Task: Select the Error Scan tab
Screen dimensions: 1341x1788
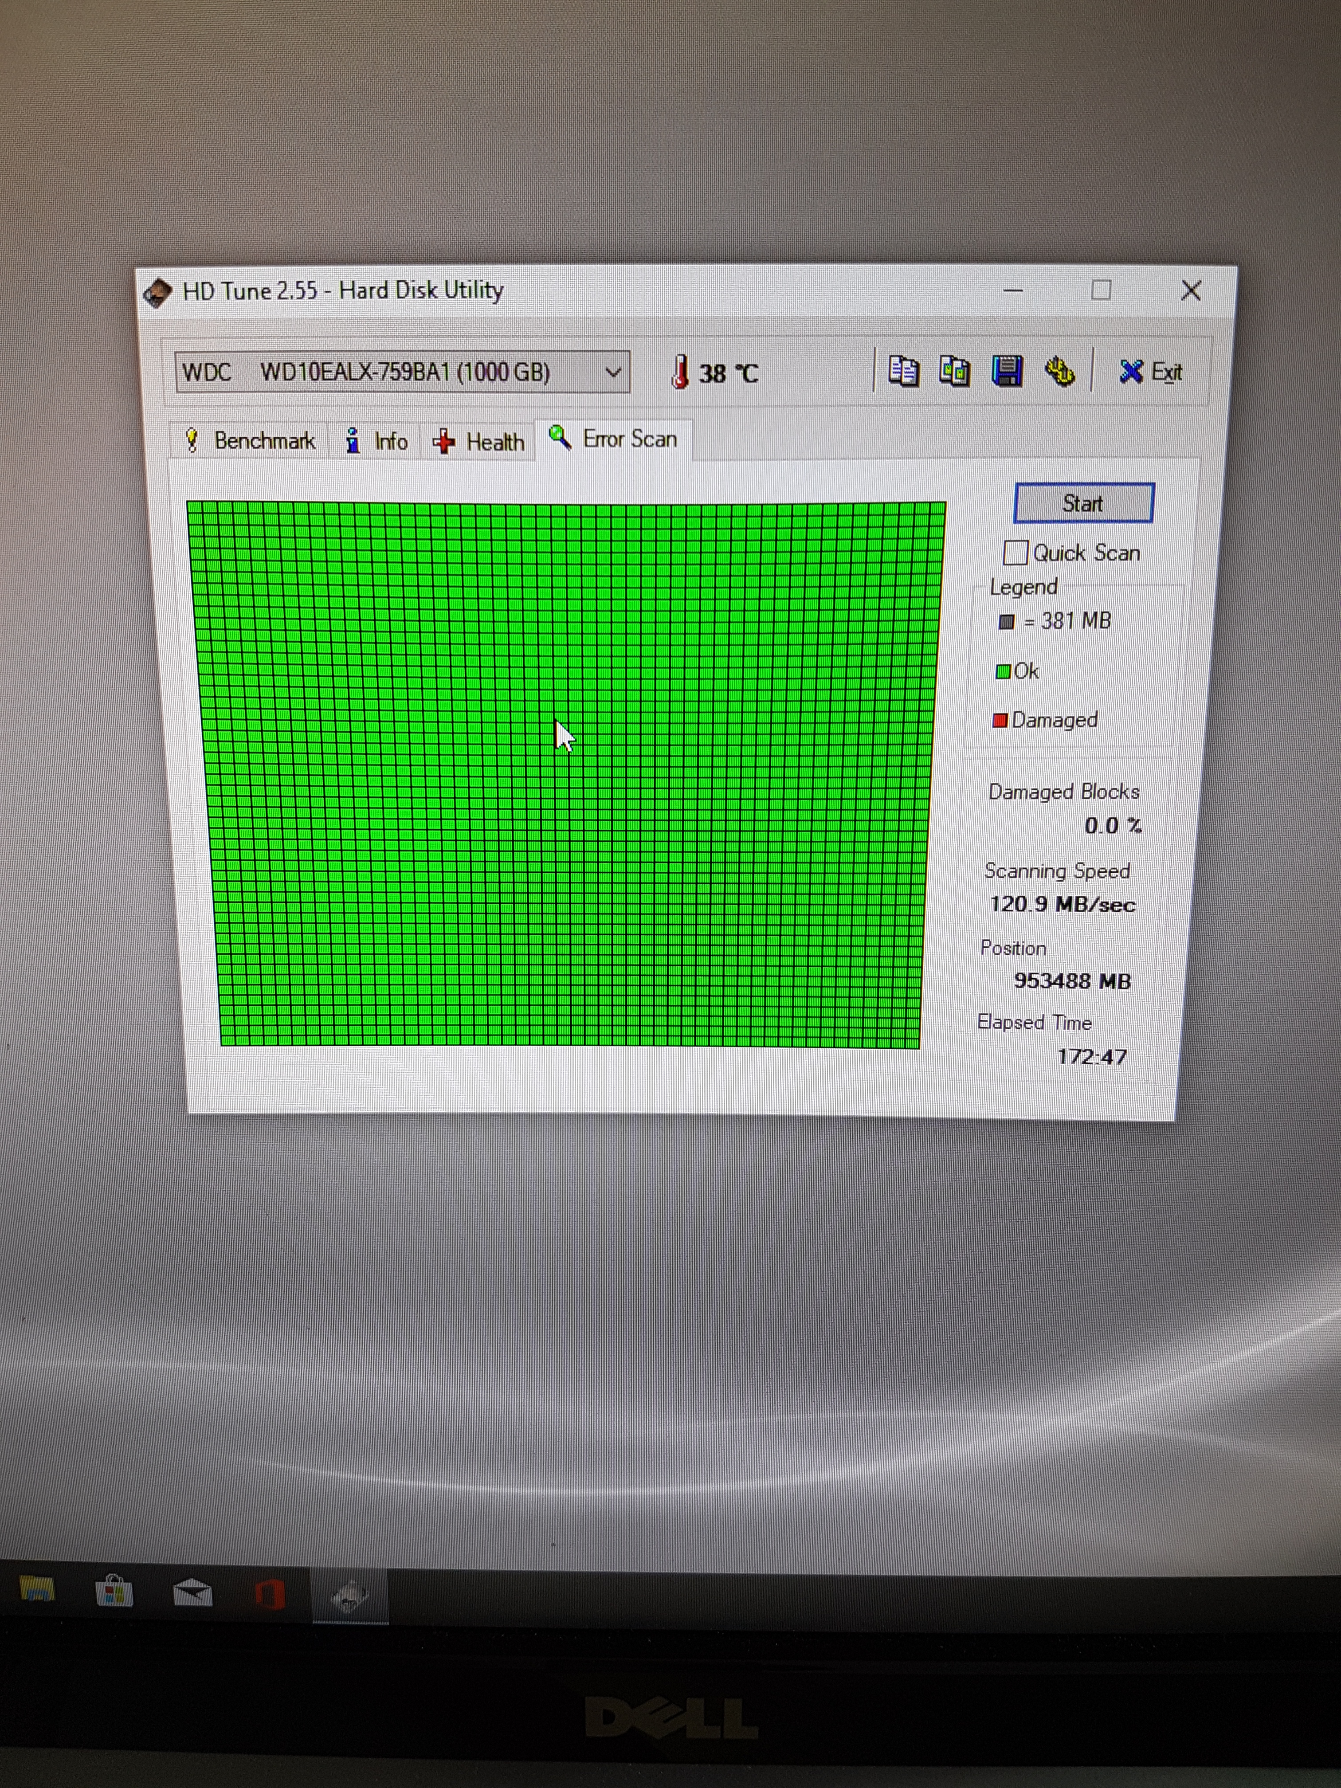Action: pos(613,439)
